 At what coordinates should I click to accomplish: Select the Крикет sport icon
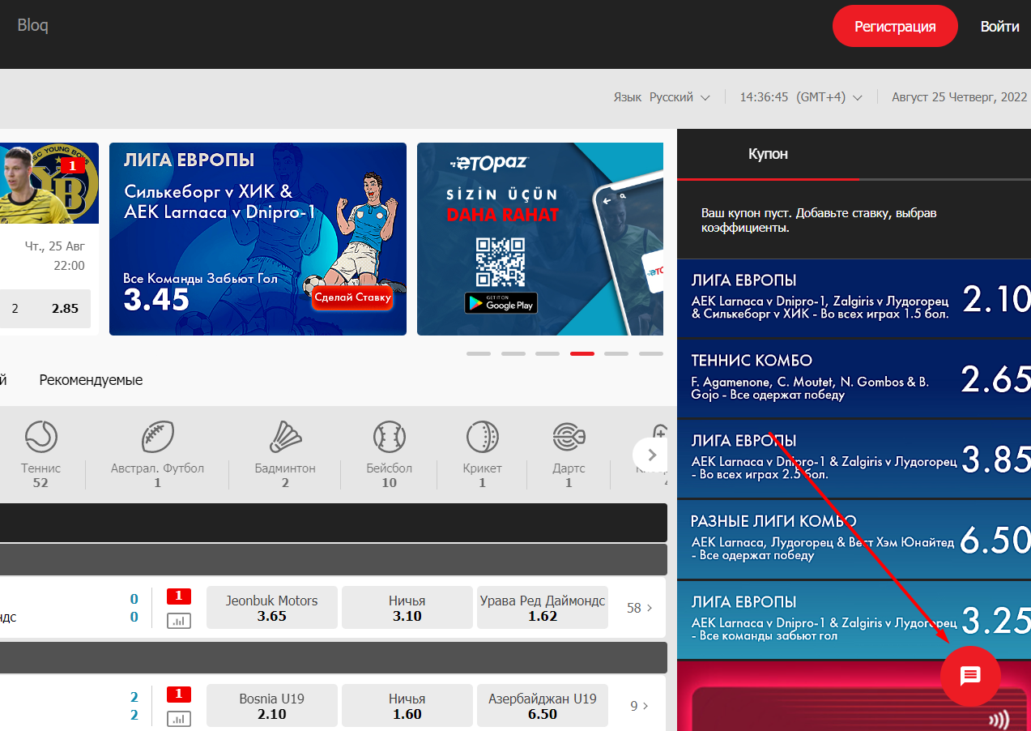coord(482,437)
